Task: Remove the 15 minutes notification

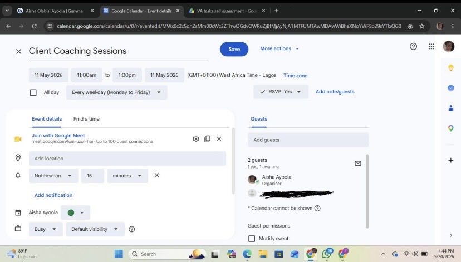Action: click(156, 175)
